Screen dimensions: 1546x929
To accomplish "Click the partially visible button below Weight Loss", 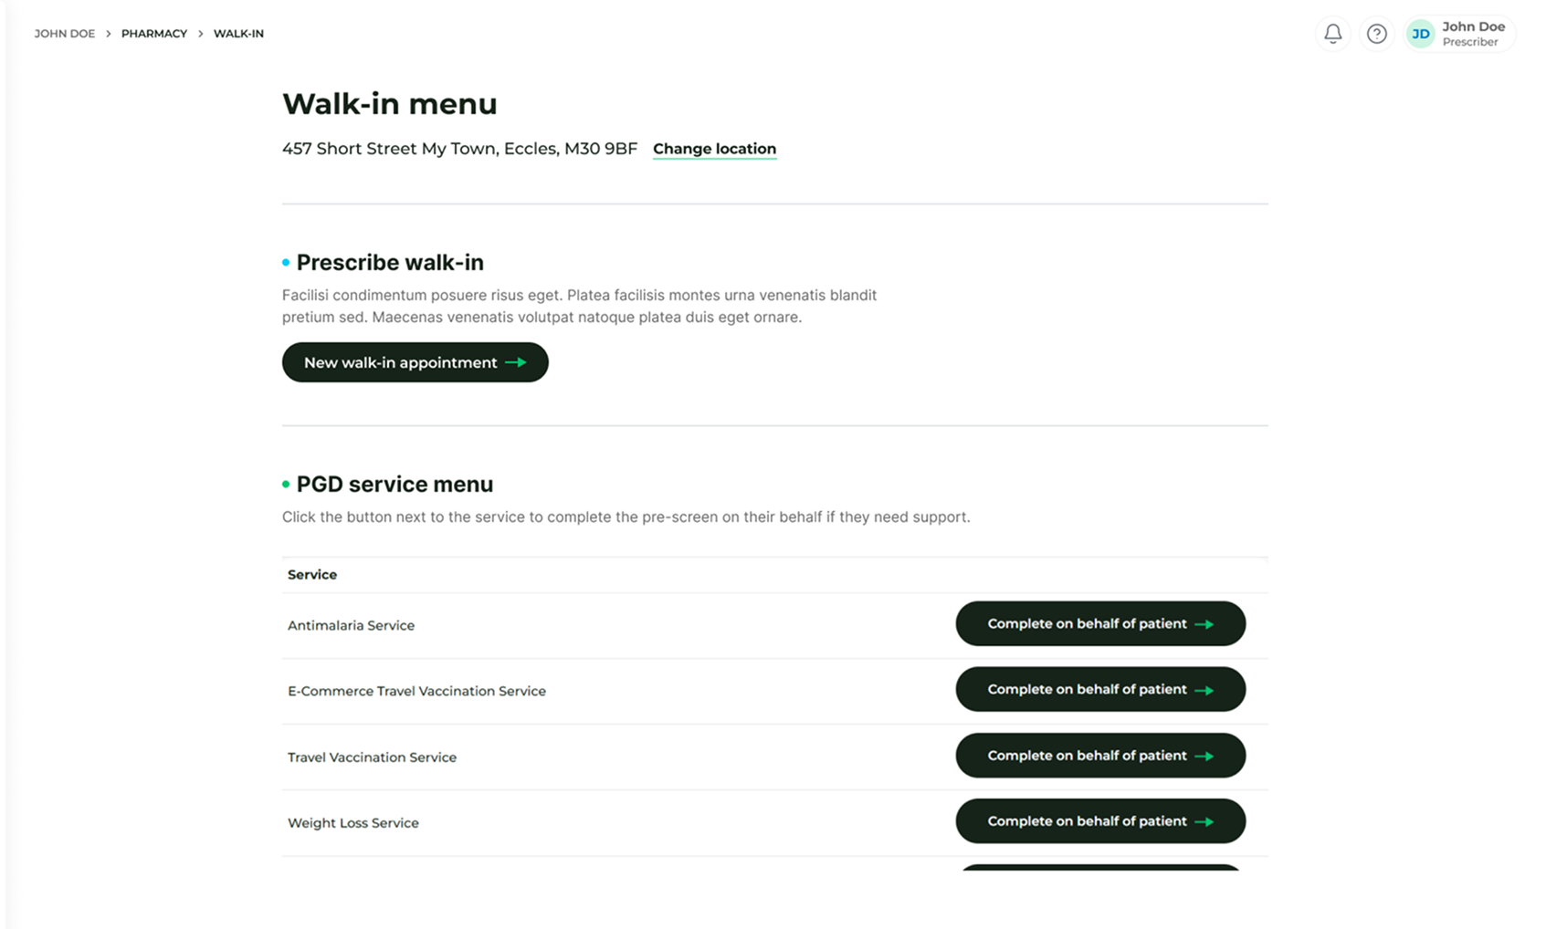I will tap(1099, 867).
